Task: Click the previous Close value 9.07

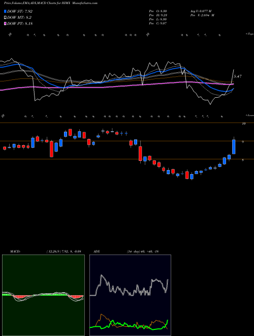Action: pos(158,23)
